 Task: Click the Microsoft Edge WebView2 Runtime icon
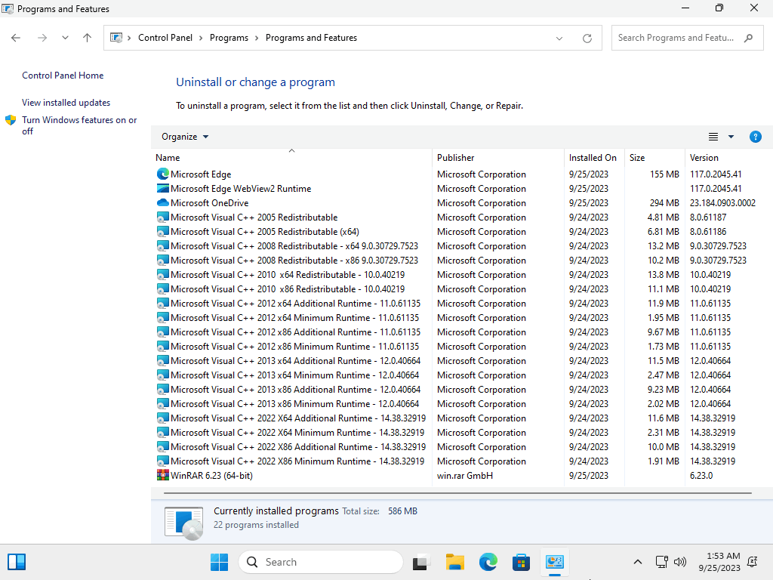(x=163, y=188)
